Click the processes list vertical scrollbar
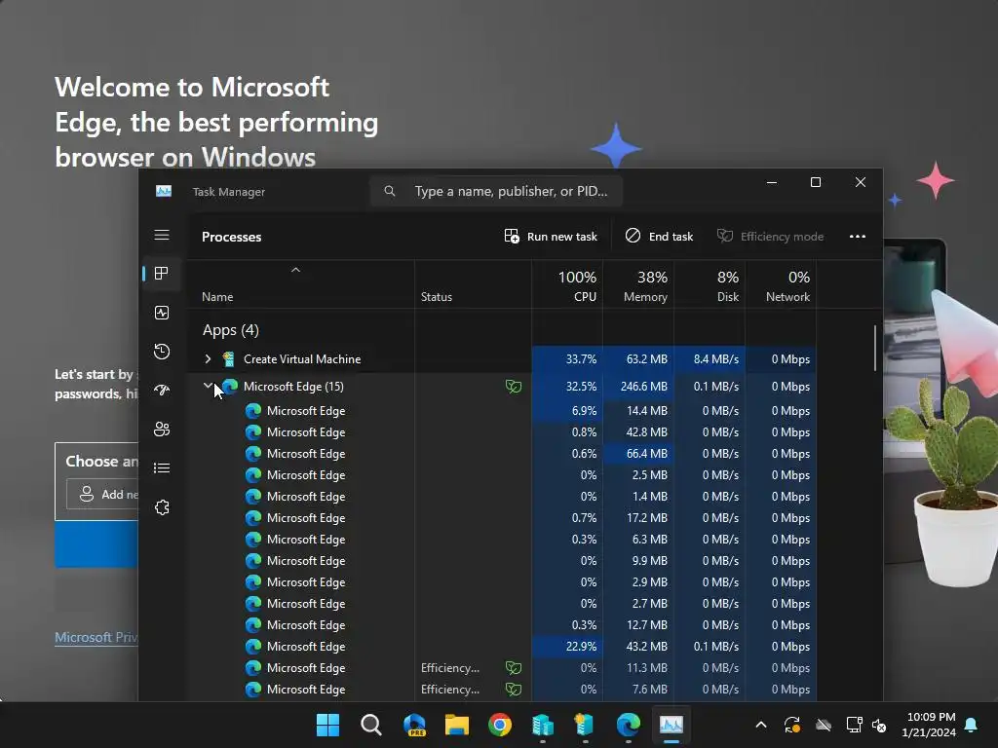This screenshot has width=998, height=748. [x=875, y=348]
